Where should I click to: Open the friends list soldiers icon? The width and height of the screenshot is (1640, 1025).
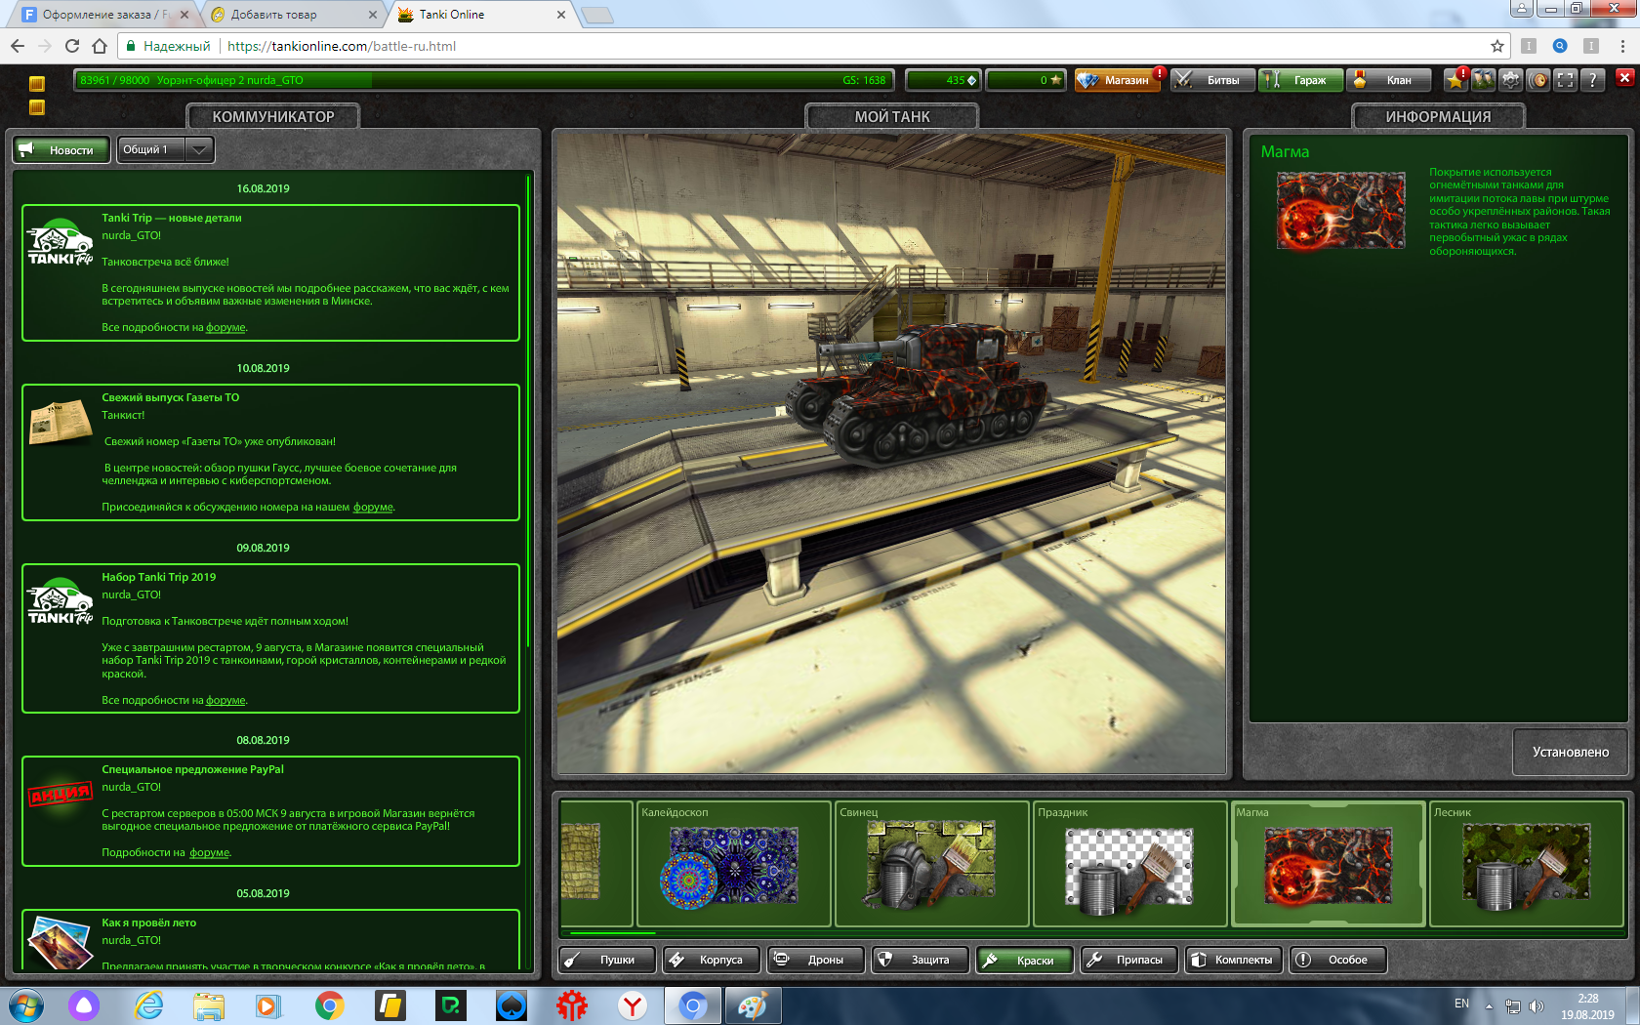[x=1483, y=80]
